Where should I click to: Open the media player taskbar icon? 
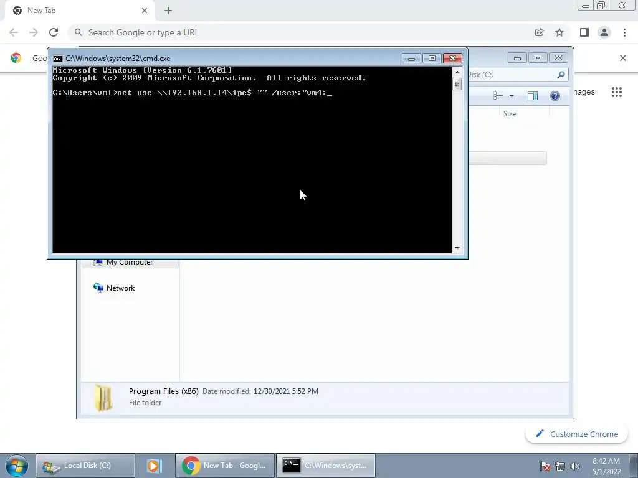tap(155, 466)
